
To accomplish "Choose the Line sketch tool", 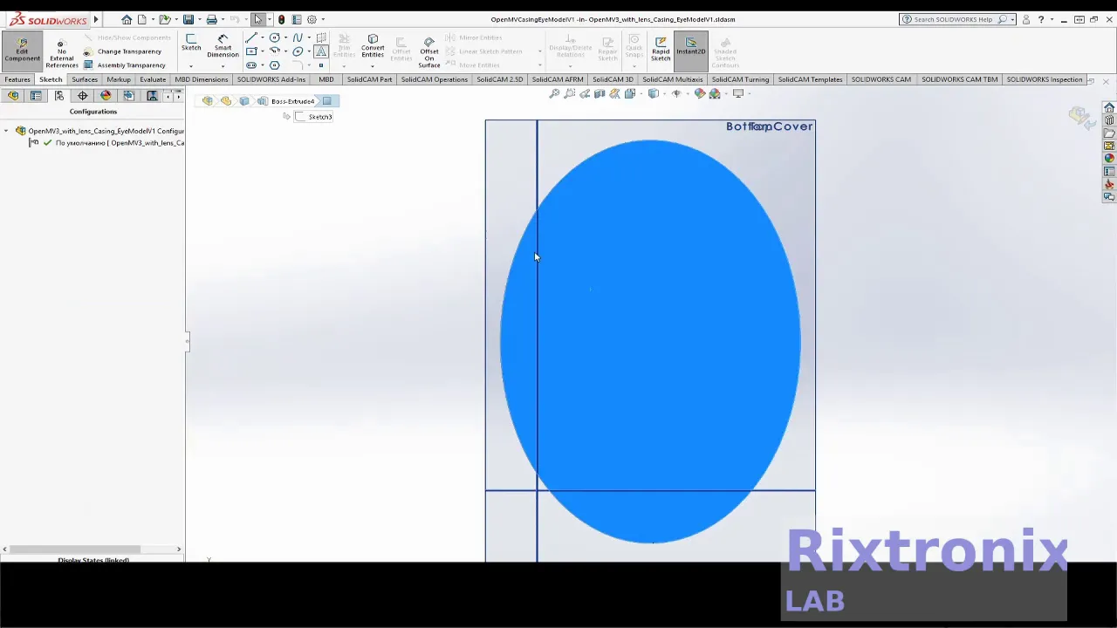I will point(251,38).
